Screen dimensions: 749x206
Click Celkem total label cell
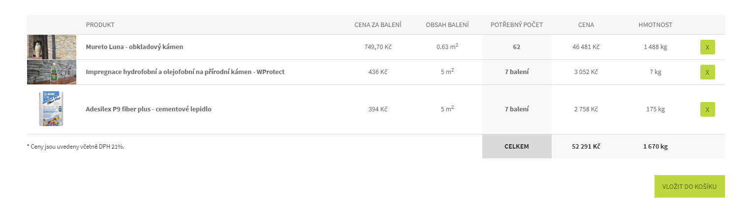click(x=517, y=147)
